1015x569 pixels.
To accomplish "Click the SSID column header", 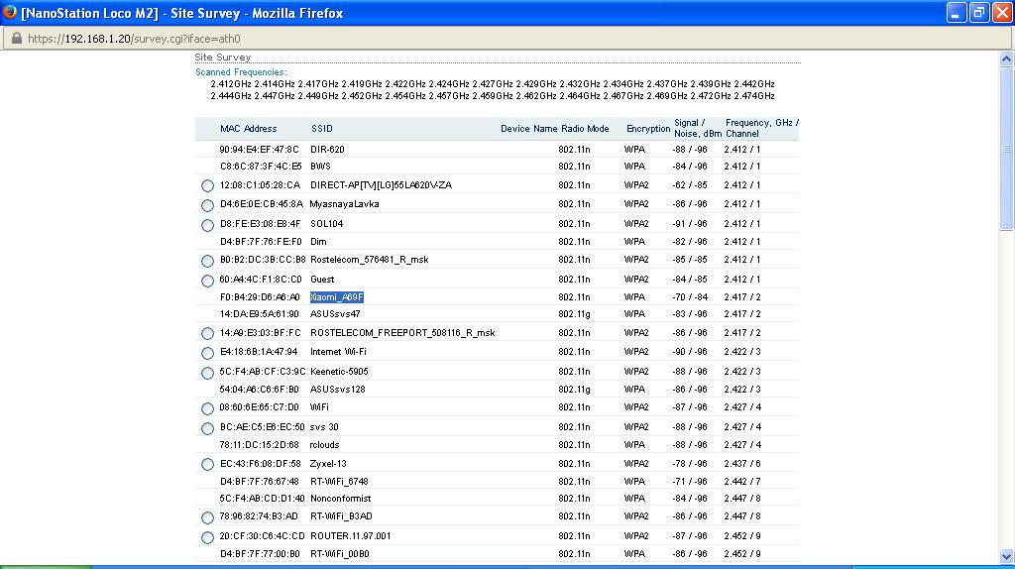I will point(322,129).
